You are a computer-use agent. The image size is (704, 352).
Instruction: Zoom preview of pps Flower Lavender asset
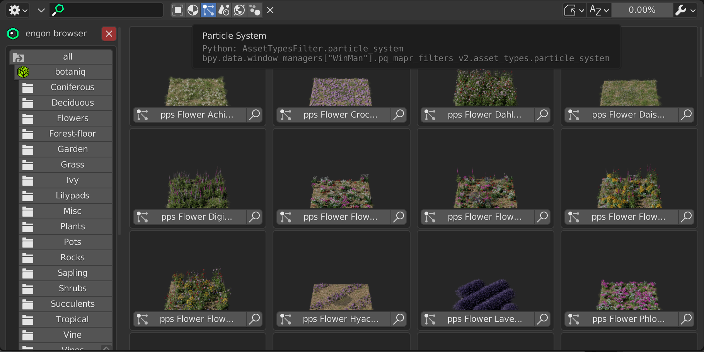pos(542,319)
